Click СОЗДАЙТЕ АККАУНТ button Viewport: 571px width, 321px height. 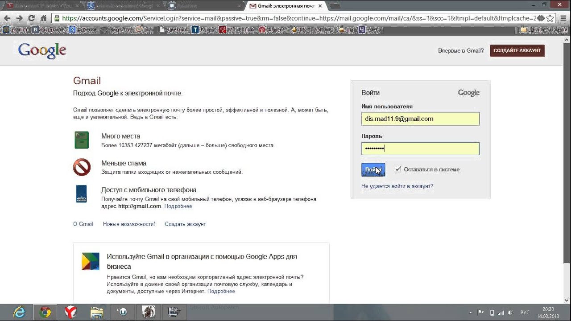coord(517,50)
